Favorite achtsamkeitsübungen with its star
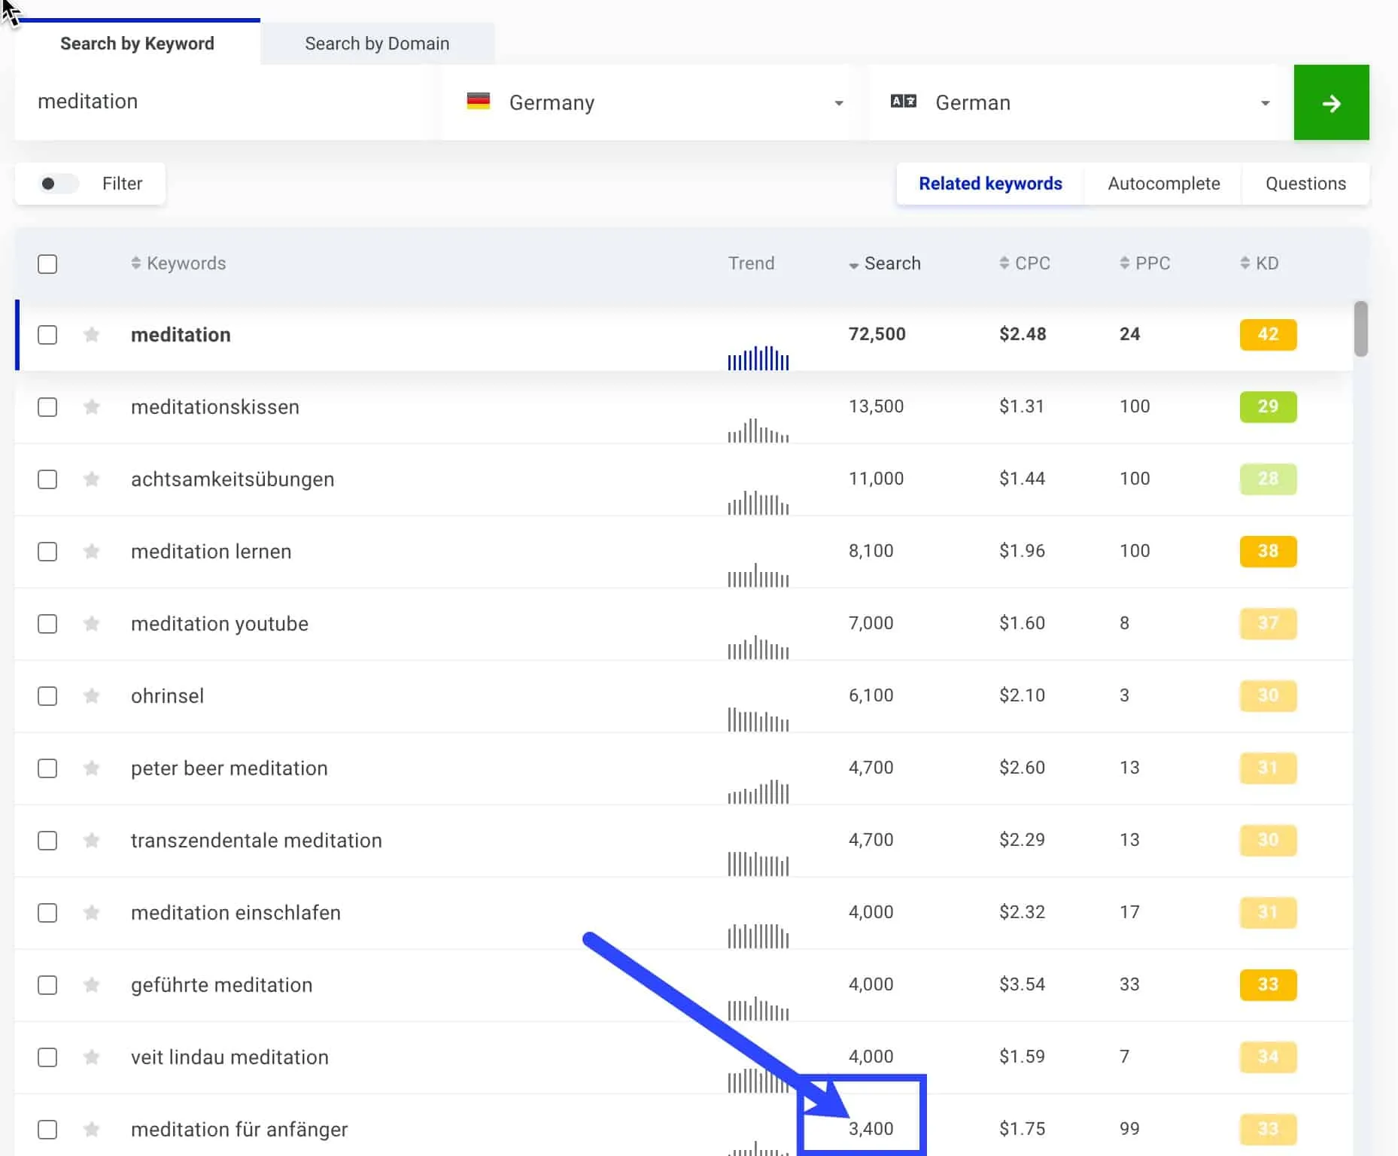 (92, 479)
